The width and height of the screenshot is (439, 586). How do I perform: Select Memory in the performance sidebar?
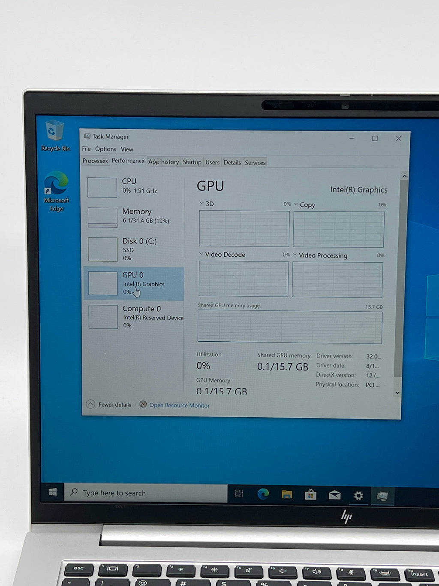tap(133, 217)
